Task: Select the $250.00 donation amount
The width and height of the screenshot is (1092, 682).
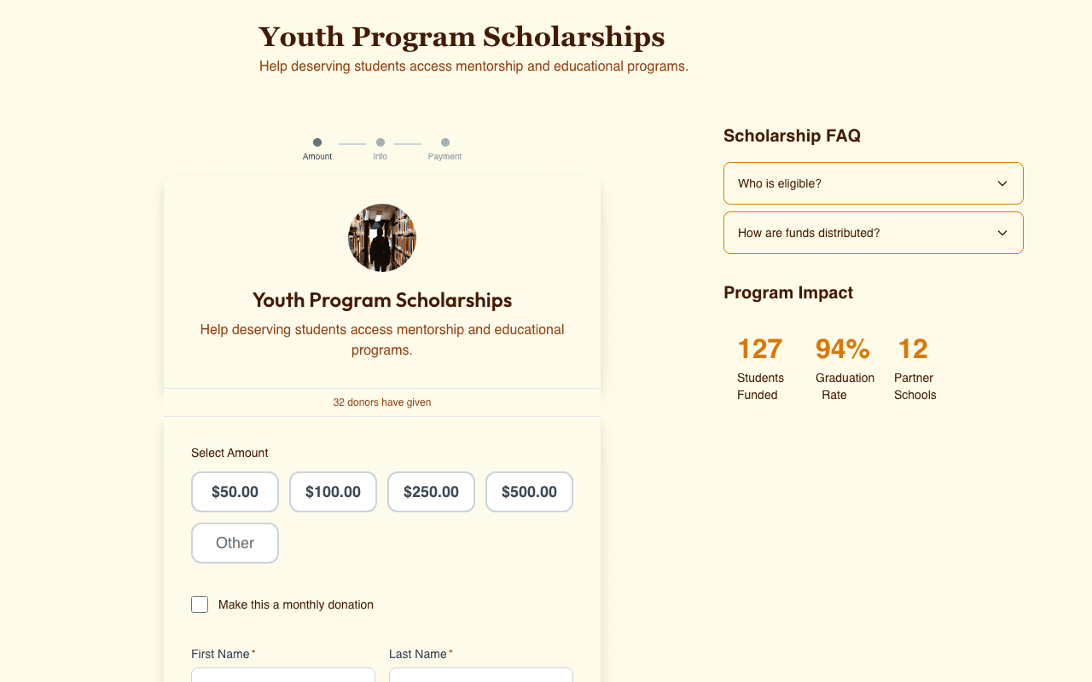Action: pos(431,492)
